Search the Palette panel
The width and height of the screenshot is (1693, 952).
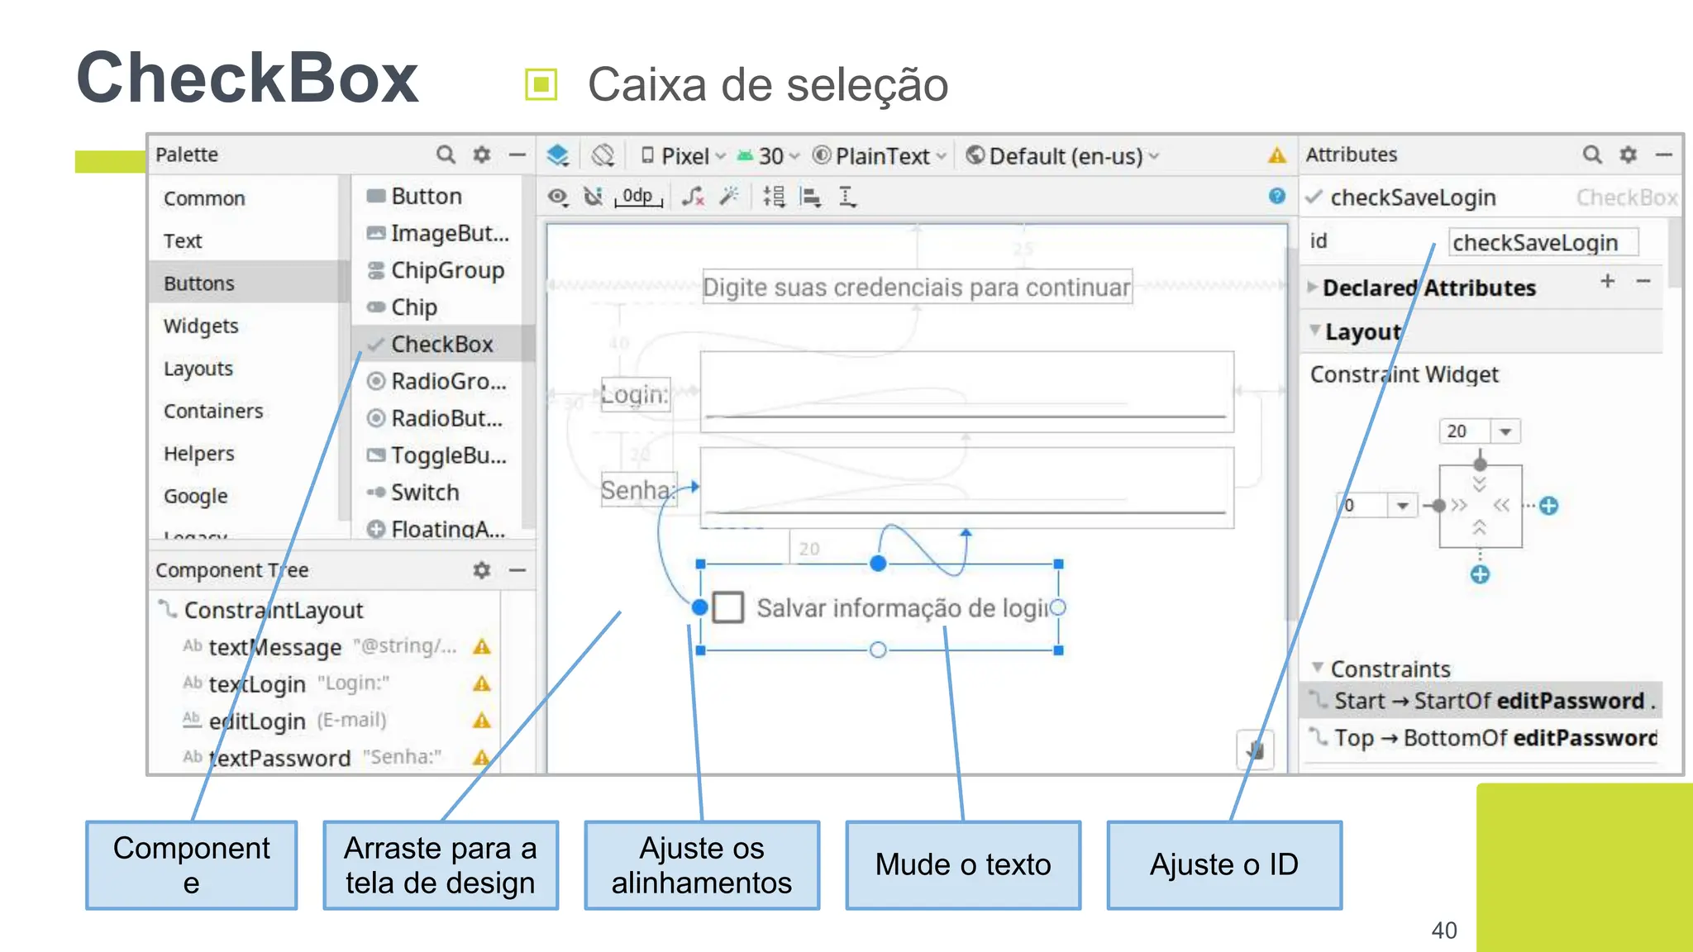tap(446, 155)
